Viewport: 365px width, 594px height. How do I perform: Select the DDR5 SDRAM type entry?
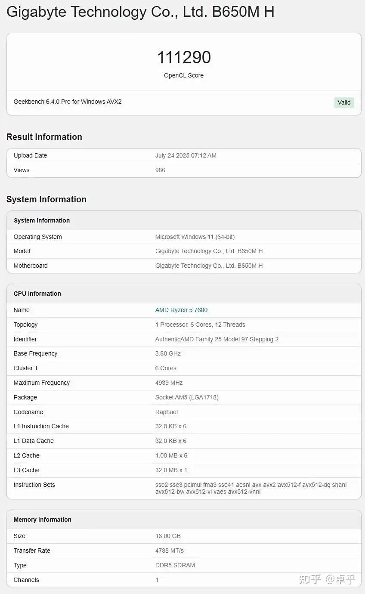click(x=175, y=565)
